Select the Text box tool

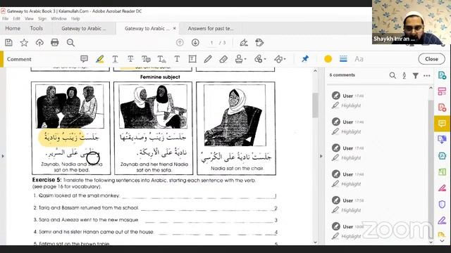coord(192,59)
